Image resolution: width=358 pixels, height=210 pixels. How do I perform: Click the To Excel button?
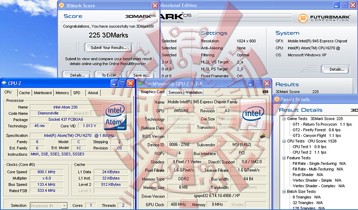[109, 75]
